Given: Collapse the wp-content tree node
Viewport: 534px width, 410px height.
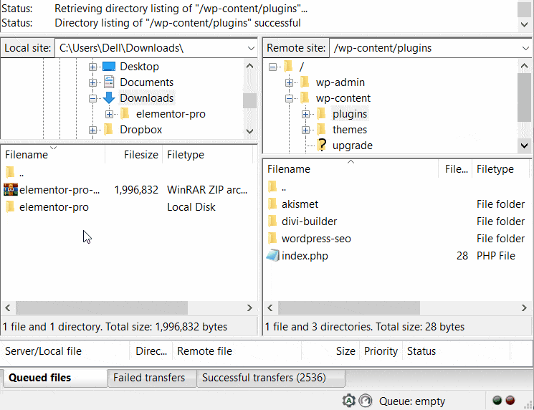Looking at the screenshot, I should tap(289, 98).
